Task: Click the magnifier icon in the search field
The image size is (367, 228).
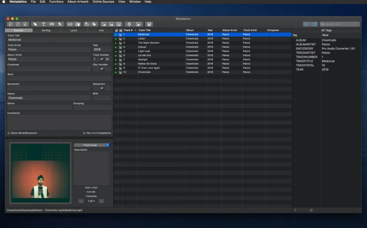Action: pos(323,24)
